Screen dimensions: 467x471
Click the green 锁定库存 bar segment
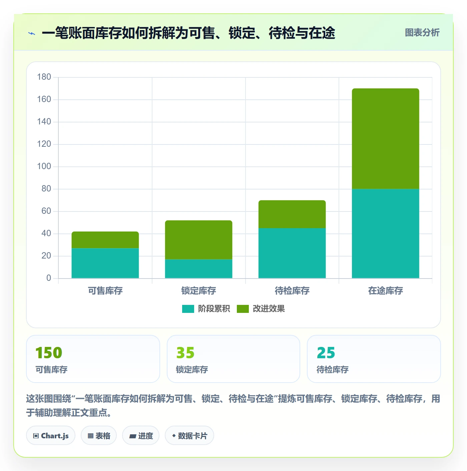tap(199, 240)
